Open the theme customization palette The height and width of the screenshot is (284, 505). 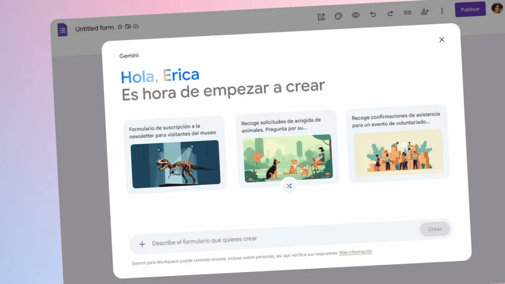338,16
